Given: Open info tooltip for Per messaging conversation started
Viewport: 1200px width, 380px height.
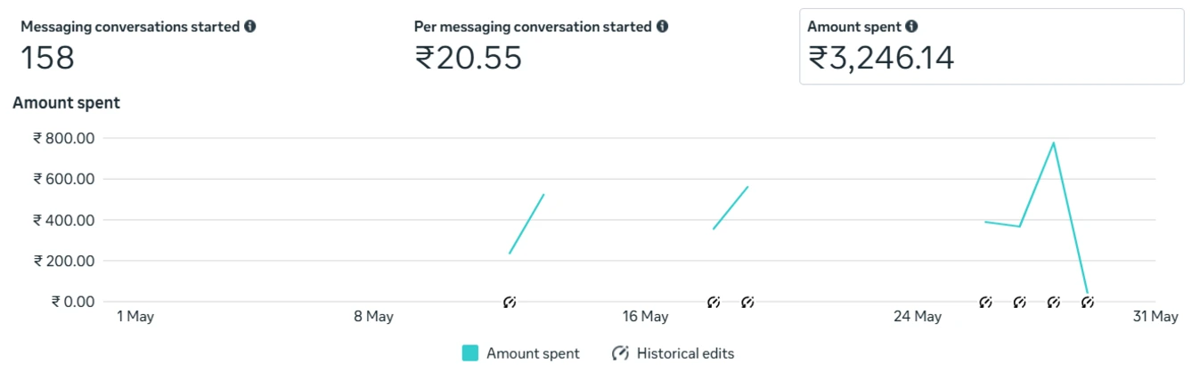Looking at the screenshot, I should tap(662, 27).
